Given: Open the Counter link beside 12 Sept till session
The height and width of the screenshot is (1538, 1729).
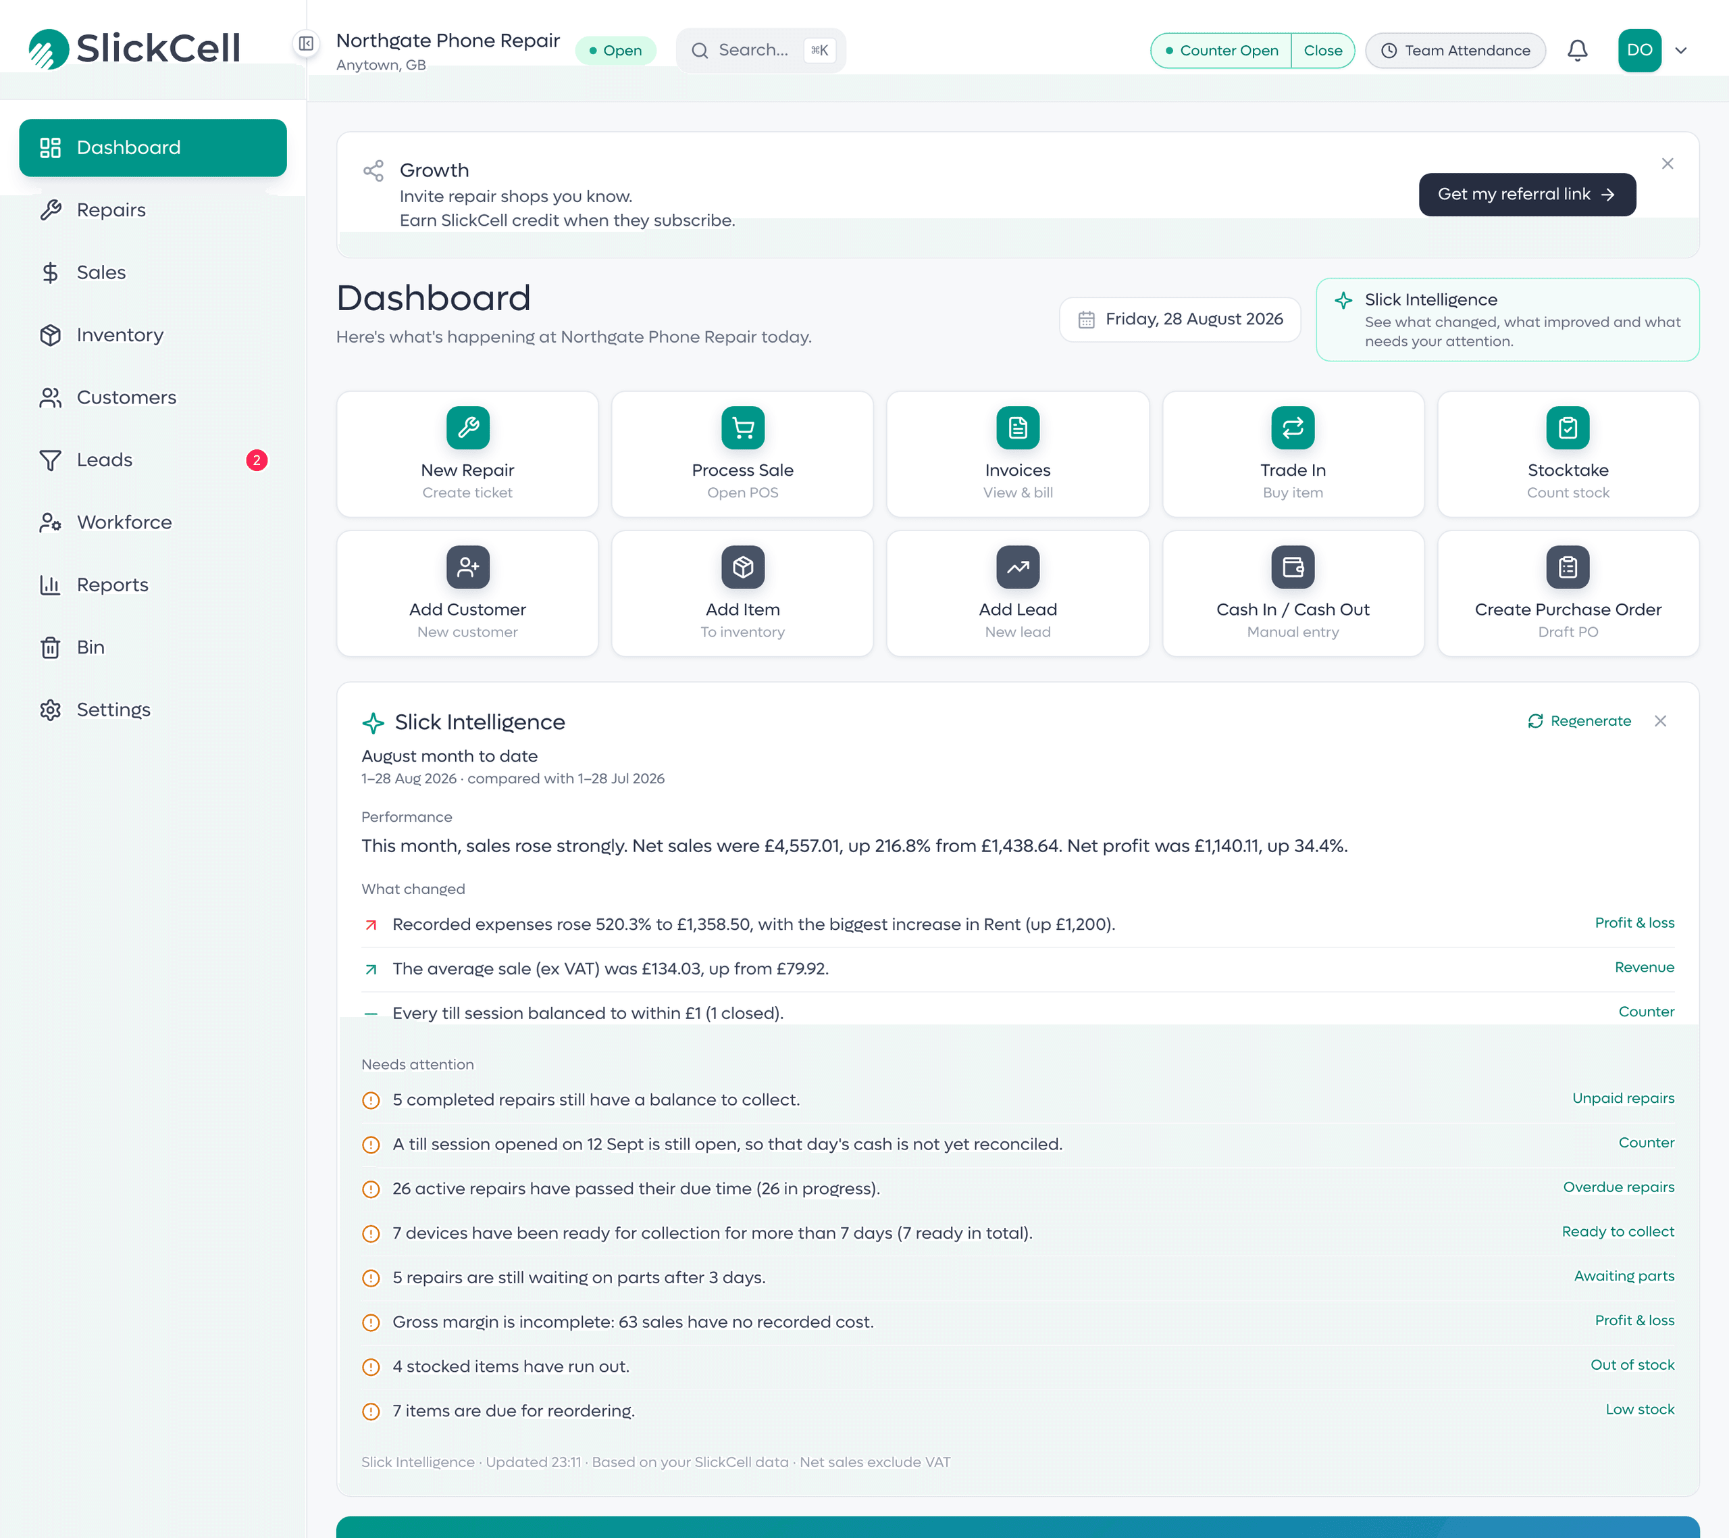Looking at the screenshot, I should click(x=1646, y=1143).
